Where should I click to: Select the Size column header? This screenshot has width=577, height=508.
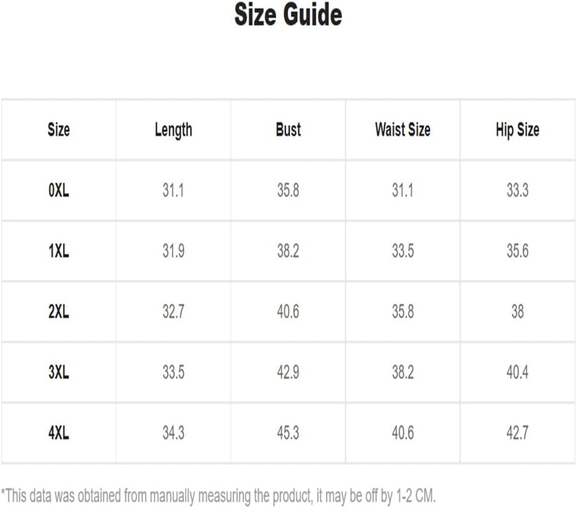point(58,130)
